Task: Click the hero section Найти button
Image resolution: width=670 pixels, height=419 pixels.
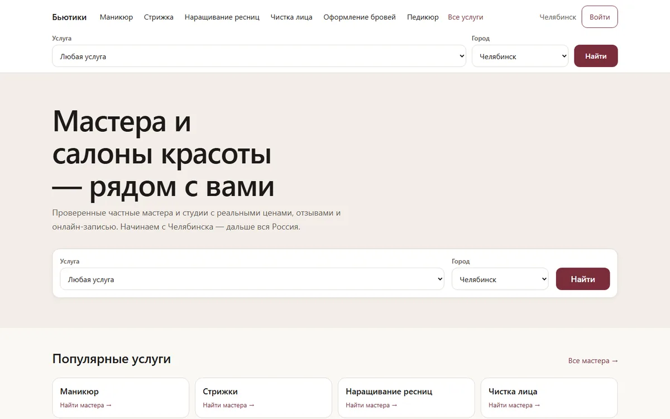Action: 583,279
